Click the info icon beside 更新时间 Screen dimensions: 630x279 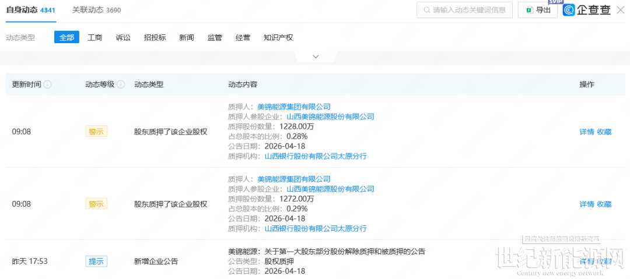pos(48,84)
